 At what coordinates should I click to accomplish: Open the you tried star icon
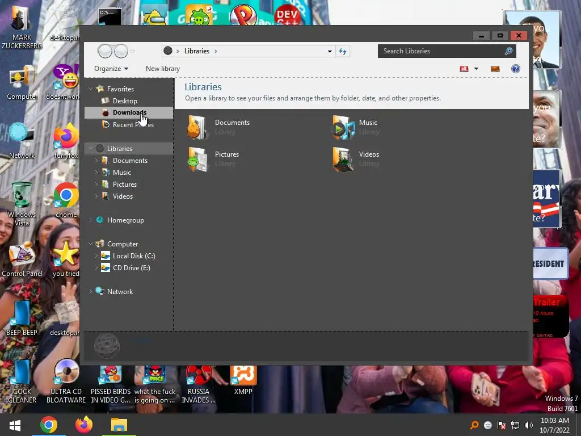pyautogui.click(x=66, y=259)
